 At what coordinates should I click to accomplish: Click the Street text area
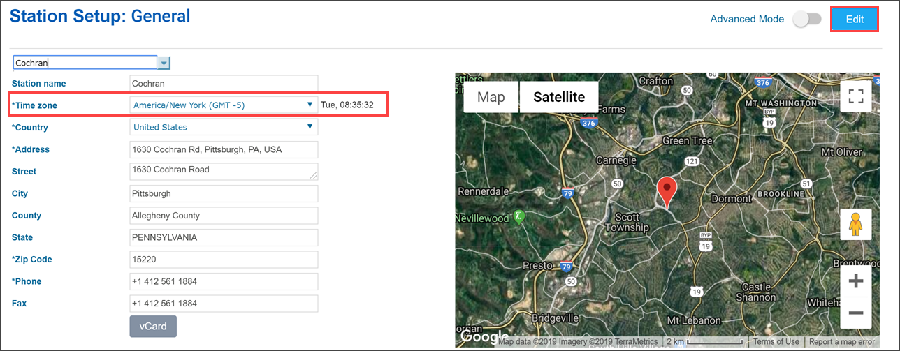click(224, 172)
